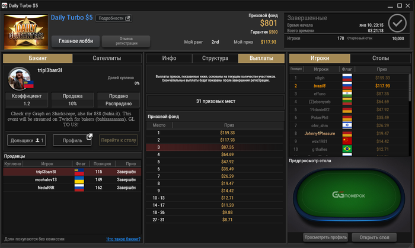
Task: Maximize the Daily Turbo $5 window
Action: 400,5
